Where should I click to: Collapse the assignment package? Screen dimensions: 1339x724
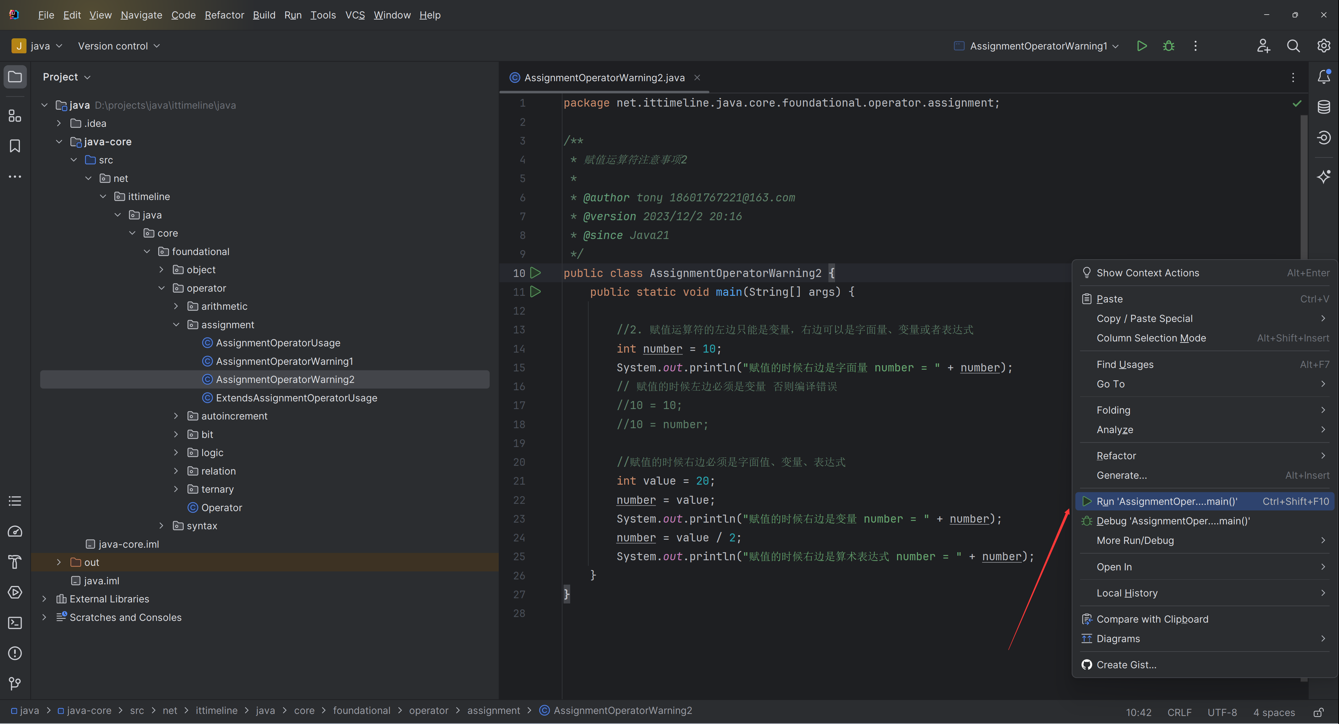coord(176,324)
